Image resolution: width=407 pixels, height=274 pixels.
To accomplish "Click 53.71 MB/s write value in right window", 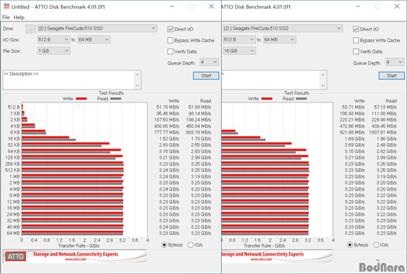I will [353, 107].
